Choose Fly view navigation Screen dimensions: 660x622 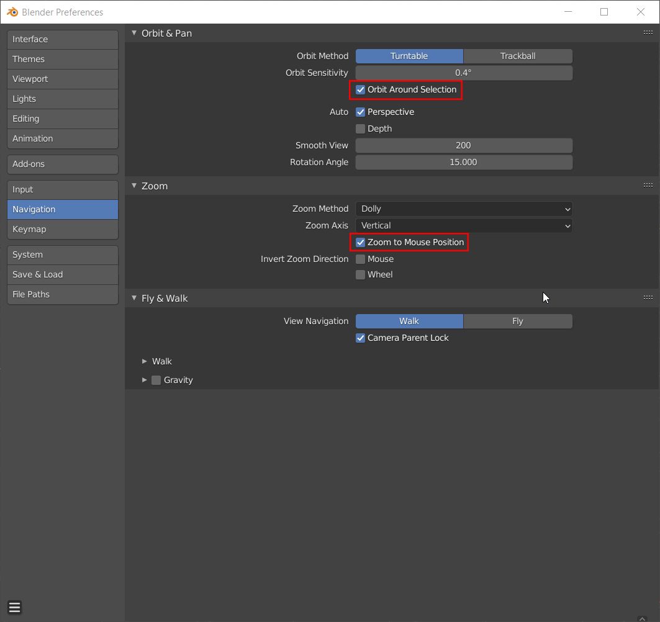pos(518,321)
